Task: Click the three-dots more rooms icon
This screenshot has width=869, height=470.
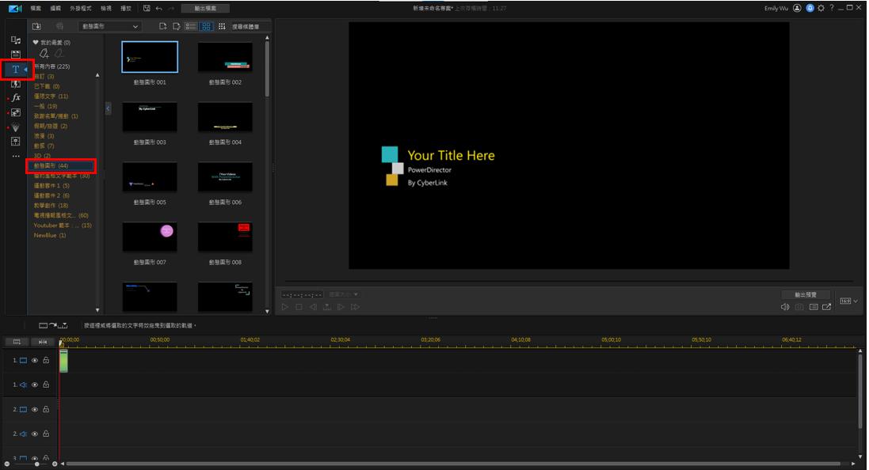Action: point(16,157)
